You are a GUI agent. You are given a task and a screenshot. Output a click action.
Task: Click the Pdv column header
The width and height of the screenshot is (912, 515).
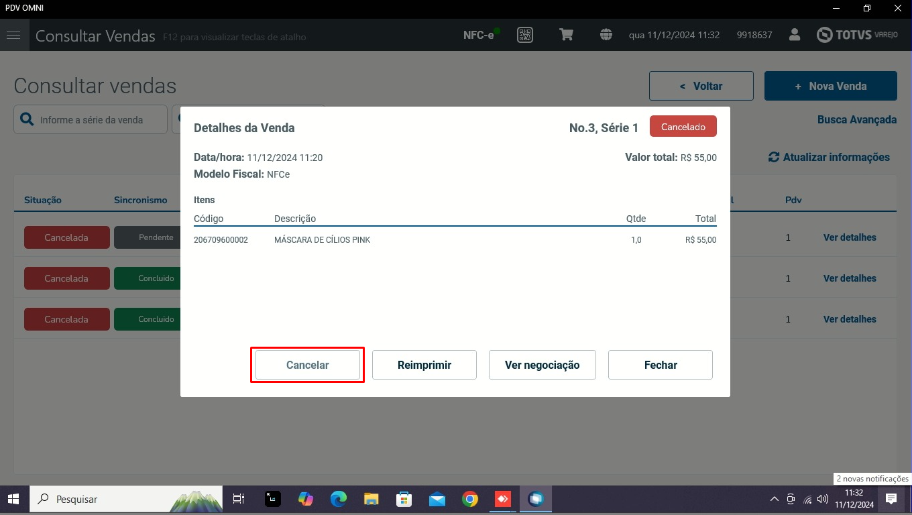[793, 200]
